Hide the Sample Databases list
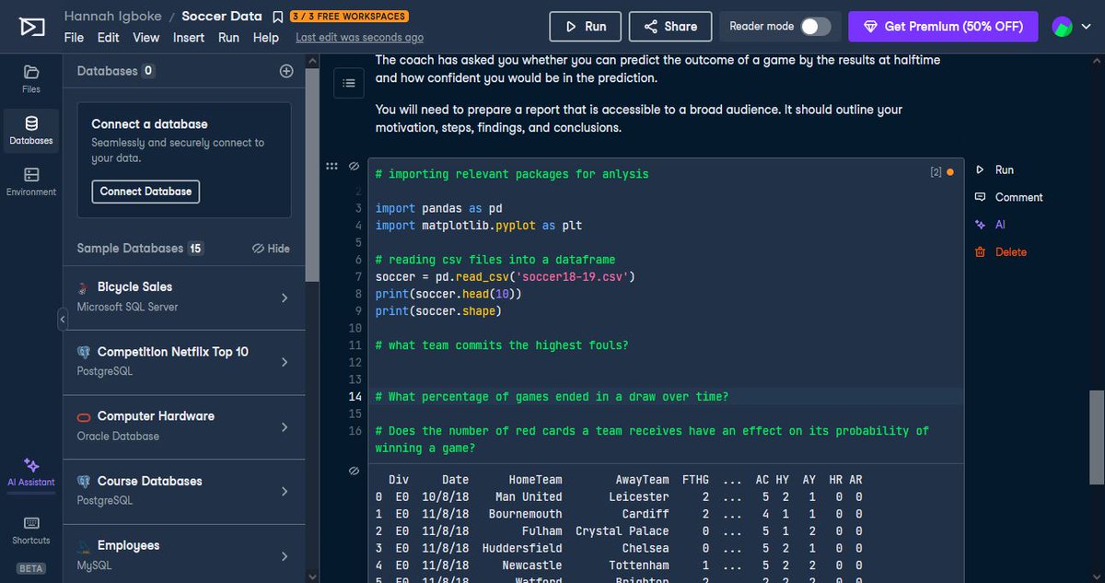The width and height of the screenshot is (1105, 583). (271, 249)
